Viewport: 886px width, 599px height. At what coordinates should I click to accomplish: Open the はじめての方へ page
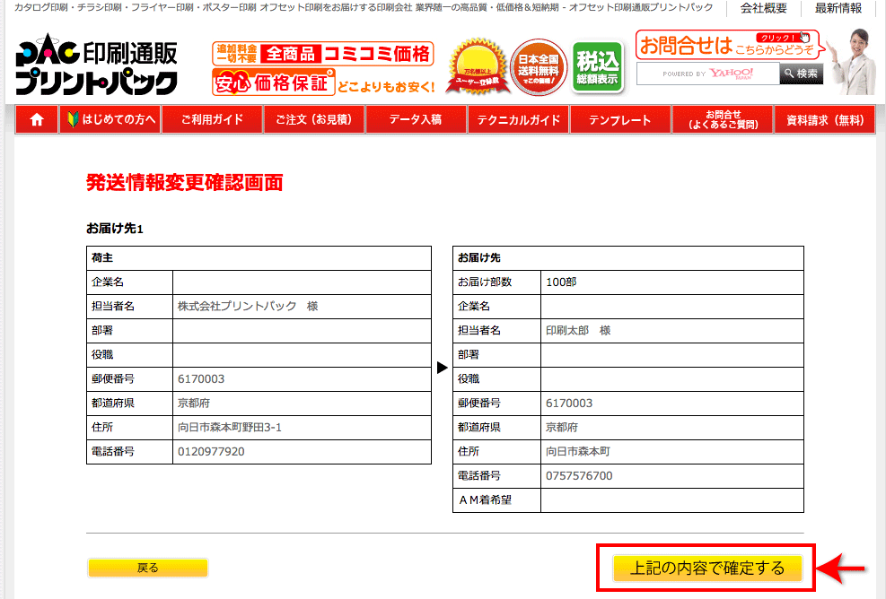[110, 118]
